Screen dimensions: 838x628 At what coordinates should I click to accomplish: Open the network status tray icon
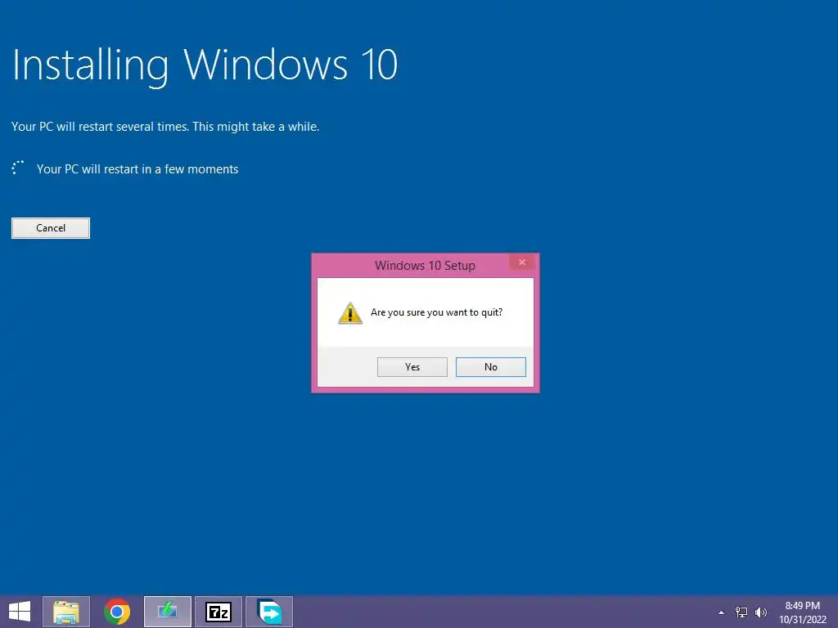[x=741, y=612]
